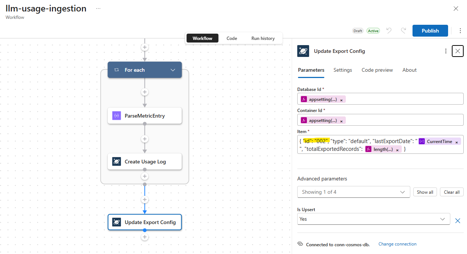Select the Update Export Config node
This screenshot has width=467, height=254.
point(145,222)
